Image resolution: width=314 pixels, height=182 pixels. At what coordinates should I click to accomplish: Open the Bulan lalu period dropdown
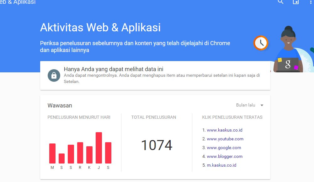[x=250, y=105]
